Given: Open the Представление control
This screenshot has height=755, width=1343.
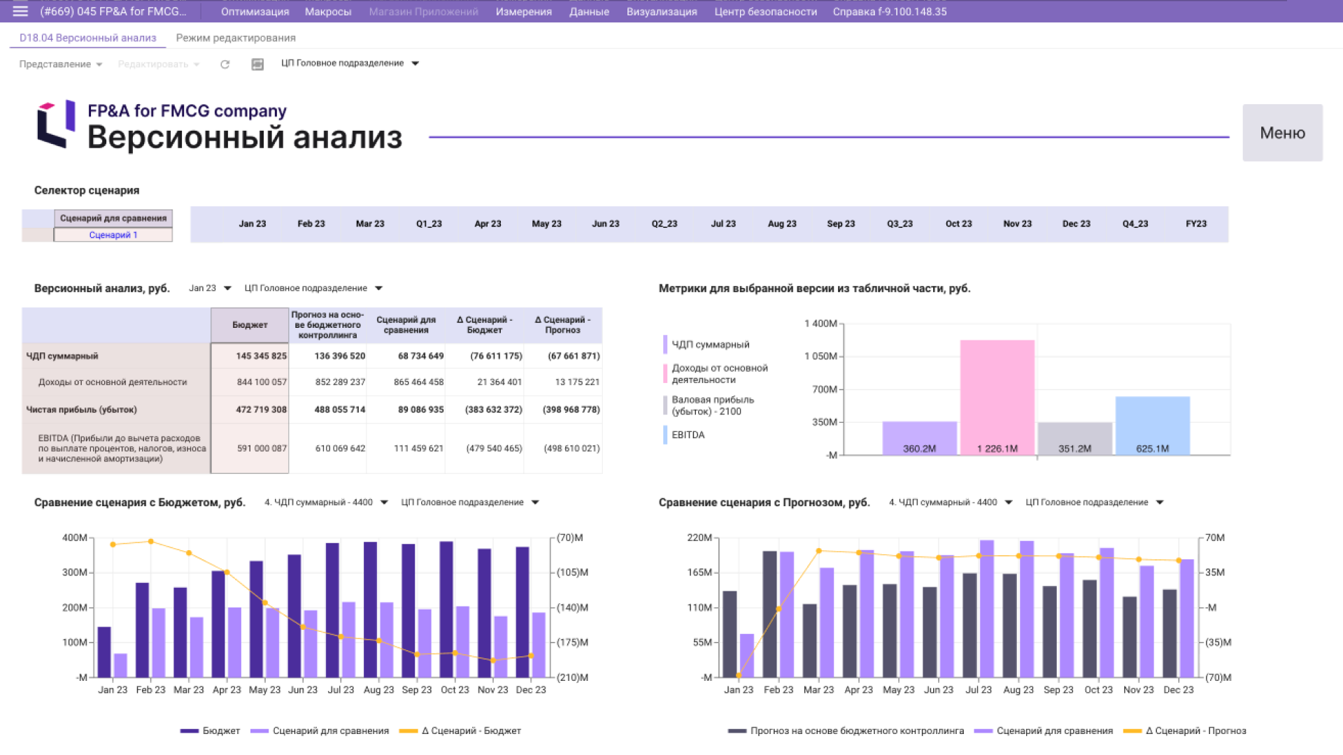Looking at the screenshot, I should point(59,64).
